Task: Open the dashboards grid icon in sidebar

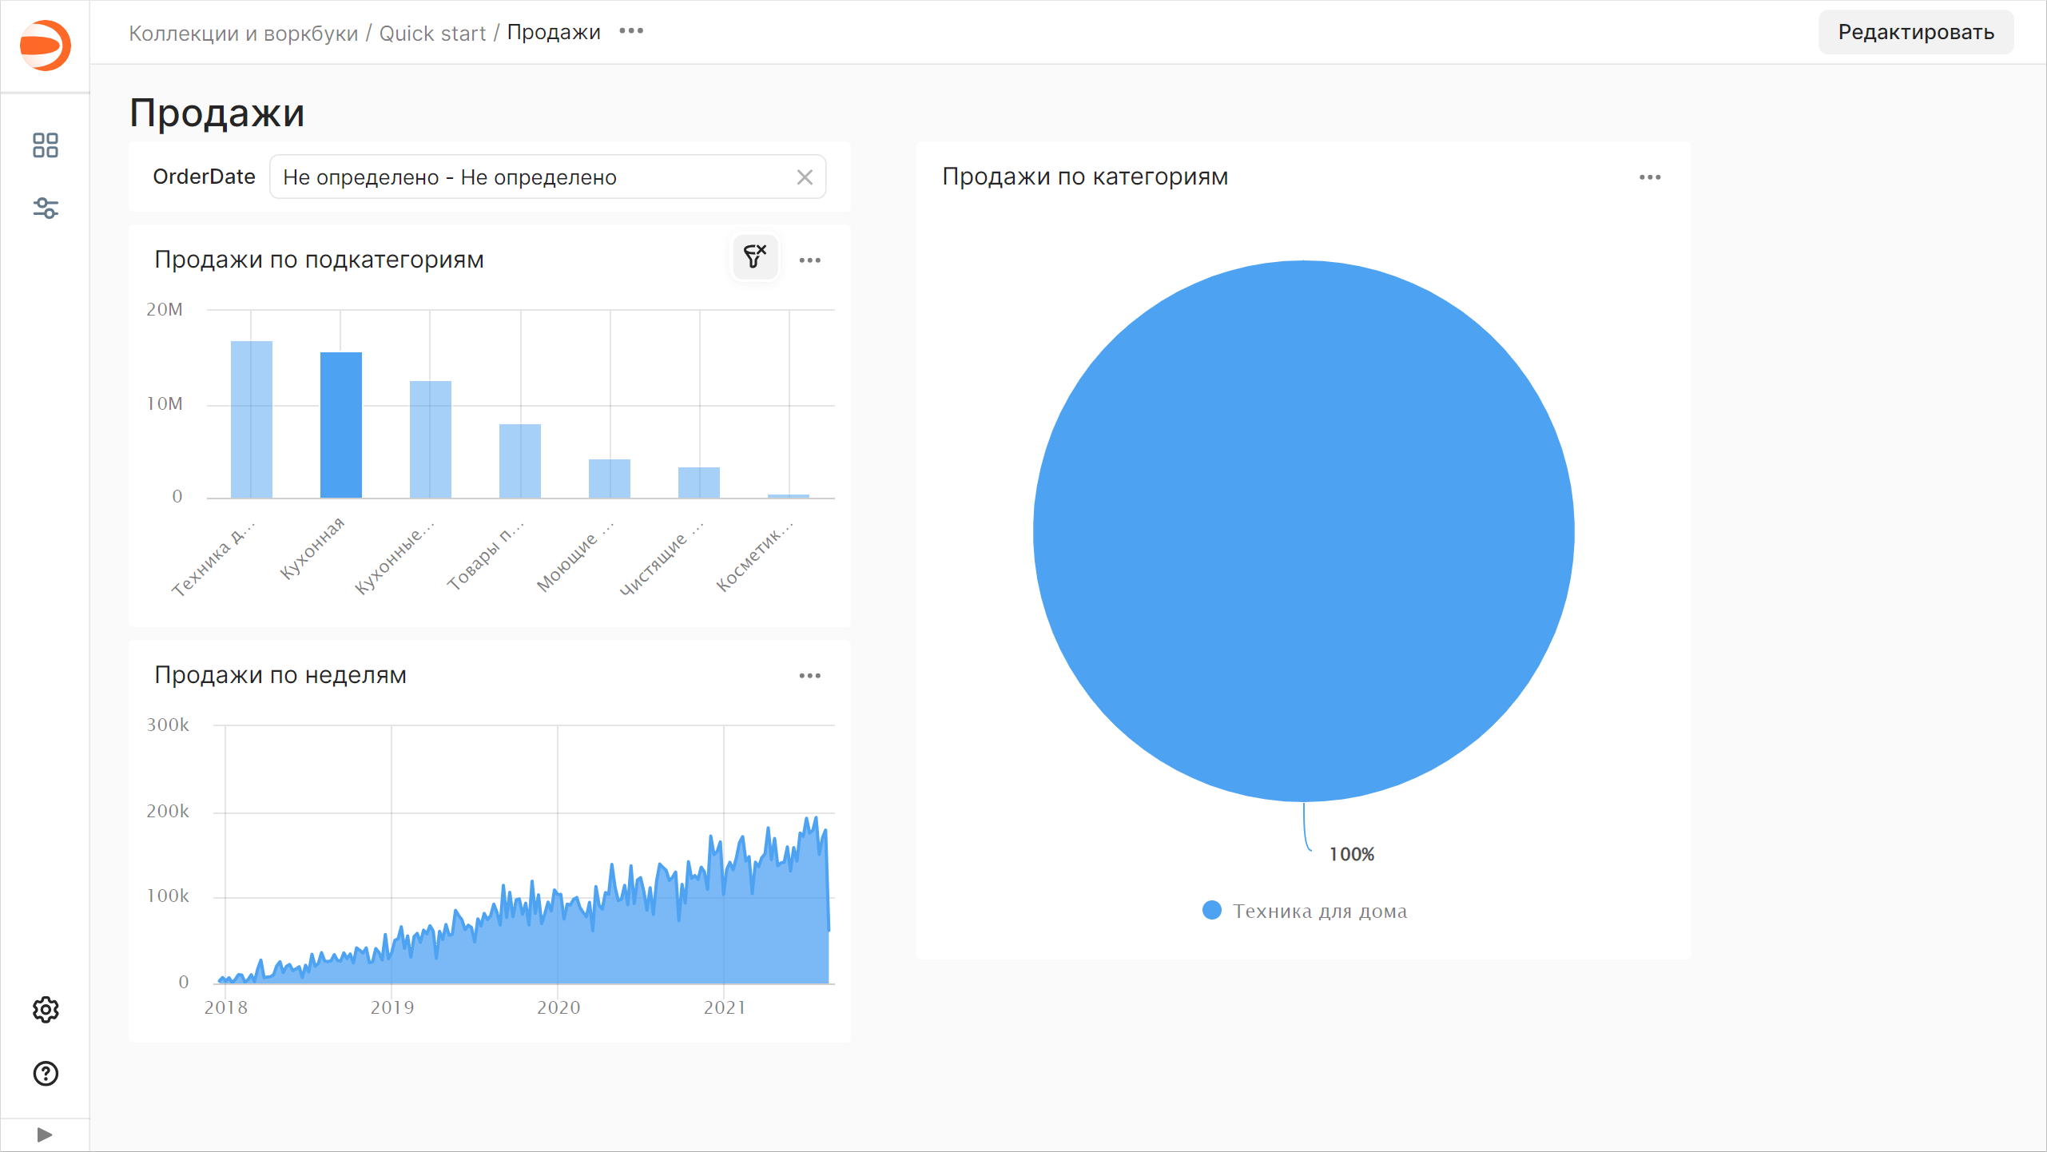Action: [x=46, y=145]
